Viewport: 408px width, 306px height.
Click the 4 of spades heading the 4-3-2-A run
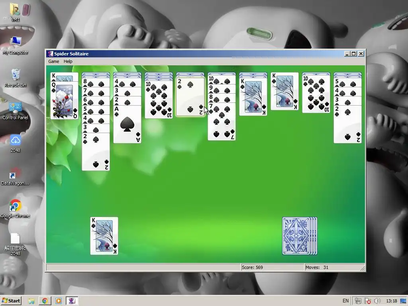127,82
